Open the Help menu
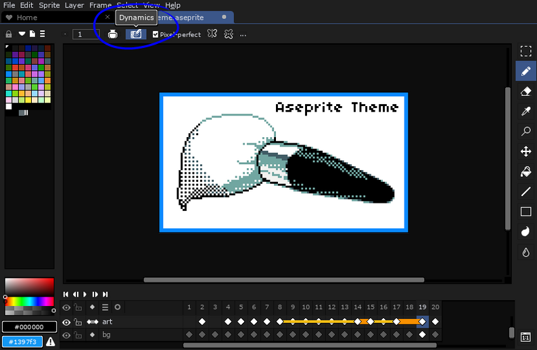The width and height of the screenshot is (537, 350). tap(172, 5)
